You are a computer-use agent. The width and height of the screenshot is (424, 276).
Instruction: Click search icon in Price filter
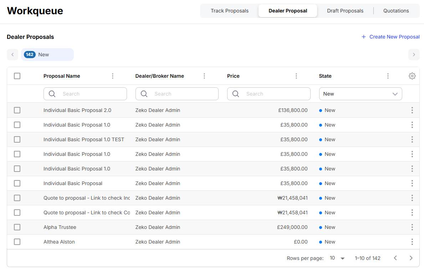(236, 94)
